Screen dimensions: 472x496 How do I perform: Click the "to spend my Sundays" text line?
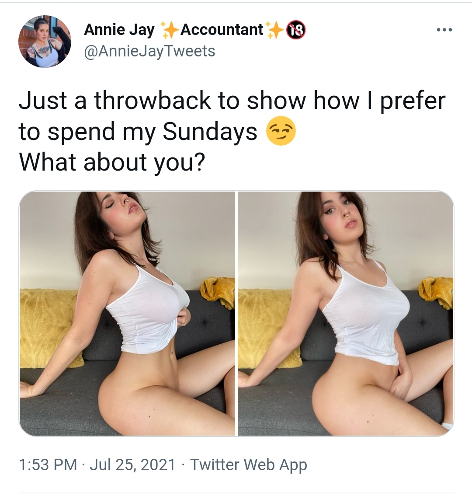[x=138, y=132]
